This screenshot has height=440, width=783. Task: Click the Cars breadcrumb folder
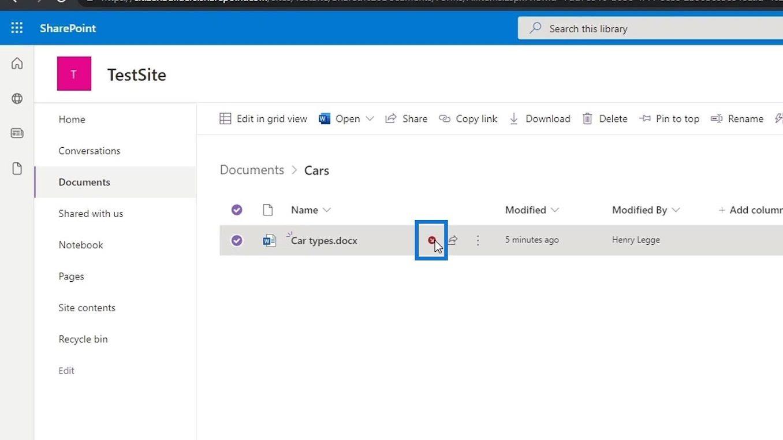[x=316, y=170]
